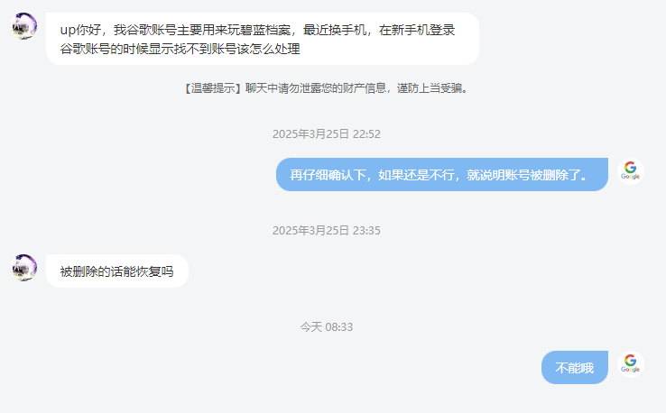Click the user avatar next to 被删除的话能恢复吗
This screenshot has height=413, width=666.
click(23, 268)
